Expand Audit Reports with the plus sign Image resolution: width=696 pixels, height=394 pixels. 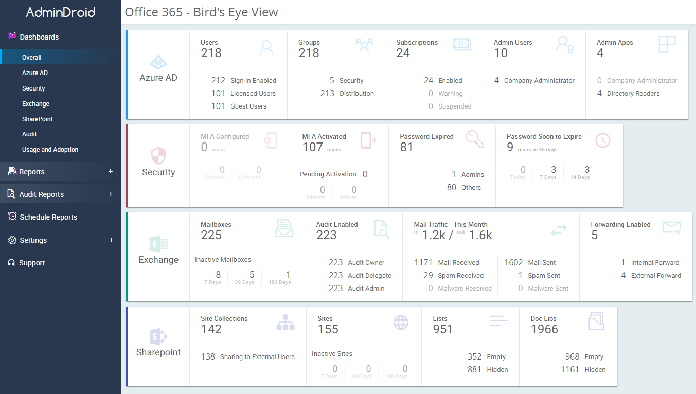point(111,194)
